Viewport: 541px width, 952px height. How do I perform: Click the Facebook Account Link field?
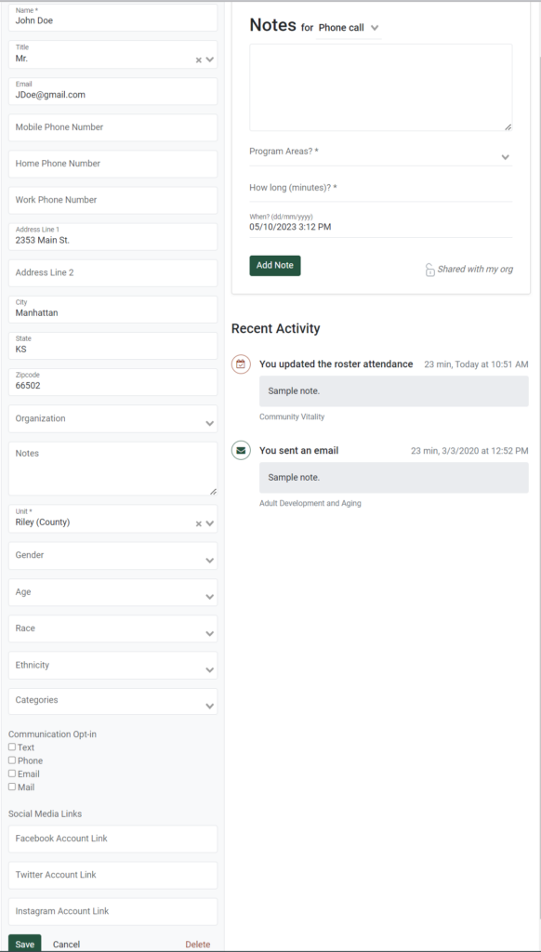coord(112,839)
